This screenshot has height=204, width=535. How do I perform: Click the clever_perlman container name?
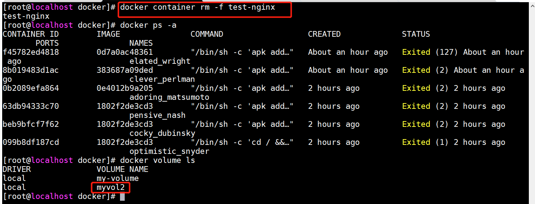pos(162,79)
